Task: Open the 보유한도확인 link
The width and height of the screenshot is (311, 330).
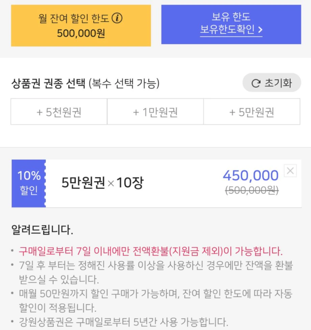Action: 231,29
